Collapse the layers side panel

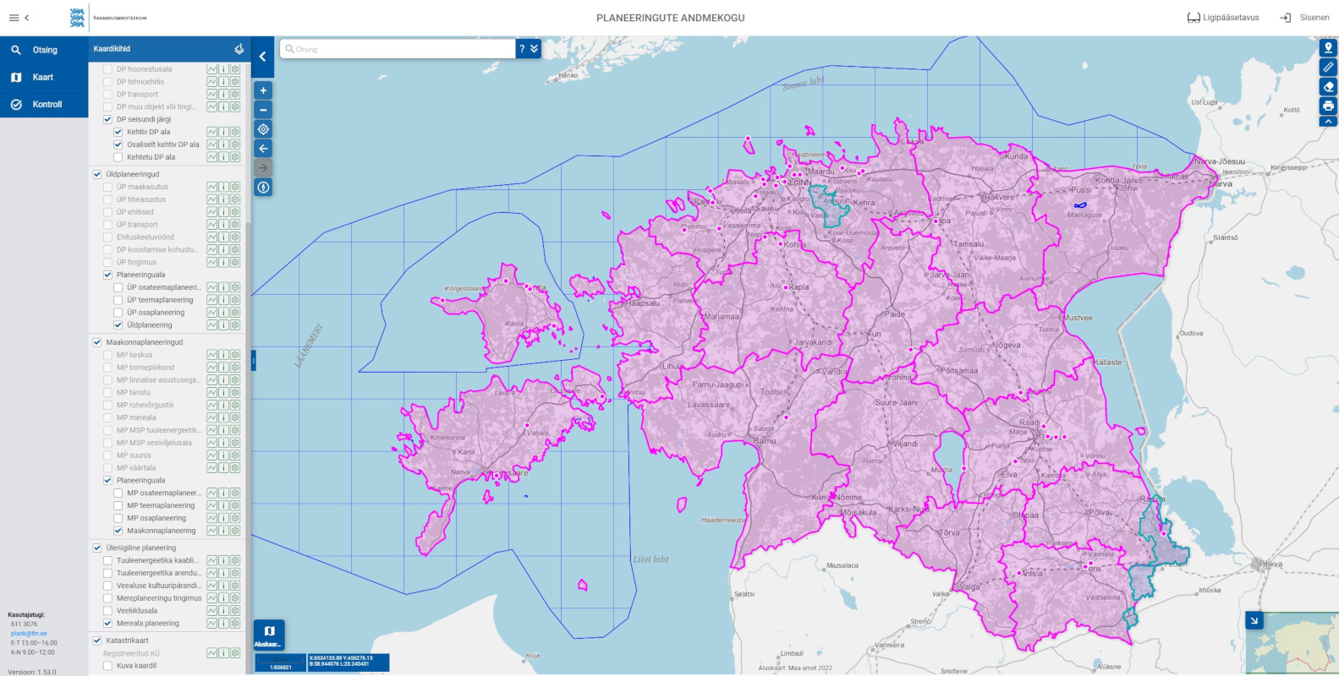262,57
